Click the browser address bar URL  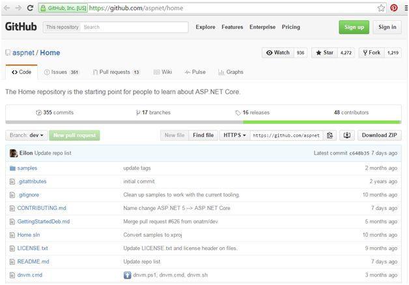(136, 8)
